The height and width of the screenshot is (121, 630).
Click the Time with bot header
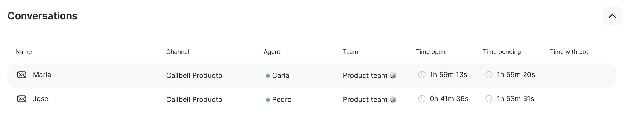tap(569, 52)
